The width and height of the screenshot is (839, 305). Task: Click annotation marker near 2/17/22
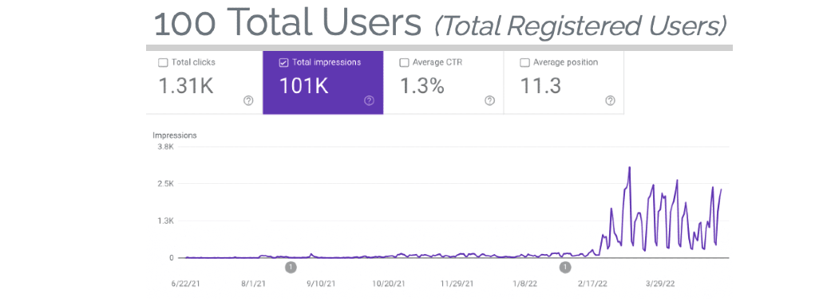click(x=565, y=267)
